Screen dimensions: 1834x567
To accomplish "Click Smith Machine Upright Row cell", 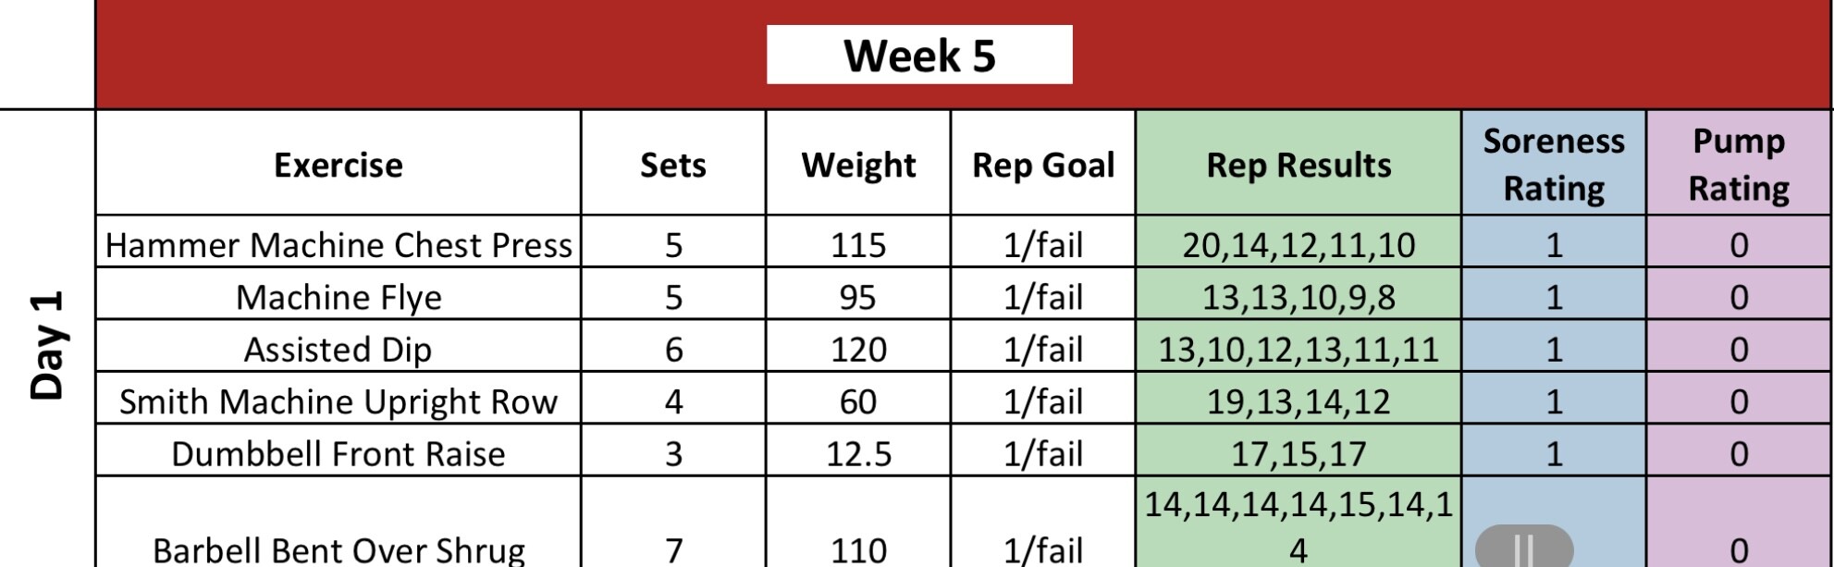I will pos(338,401).
